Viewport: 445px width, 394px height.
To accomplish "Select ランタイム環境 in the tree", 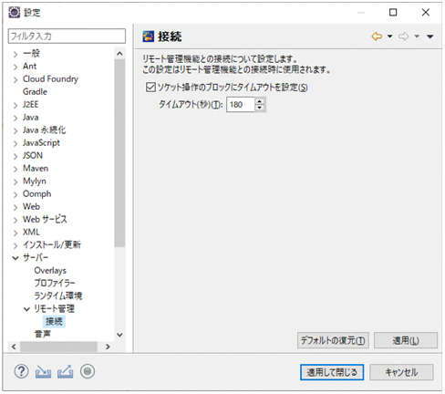I will tap(58, 295).
